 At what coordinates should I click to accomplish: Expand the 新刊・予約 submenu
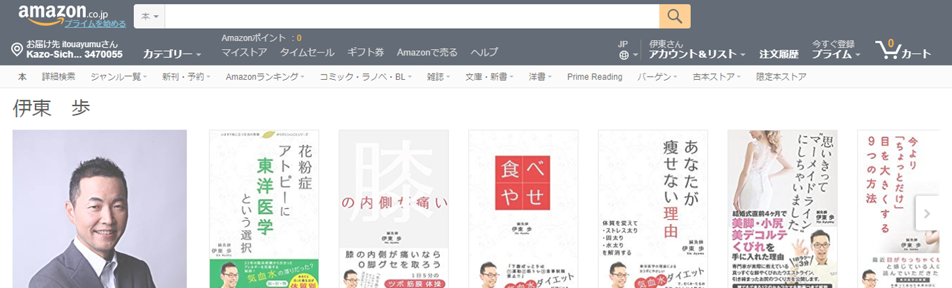point(186,77)
